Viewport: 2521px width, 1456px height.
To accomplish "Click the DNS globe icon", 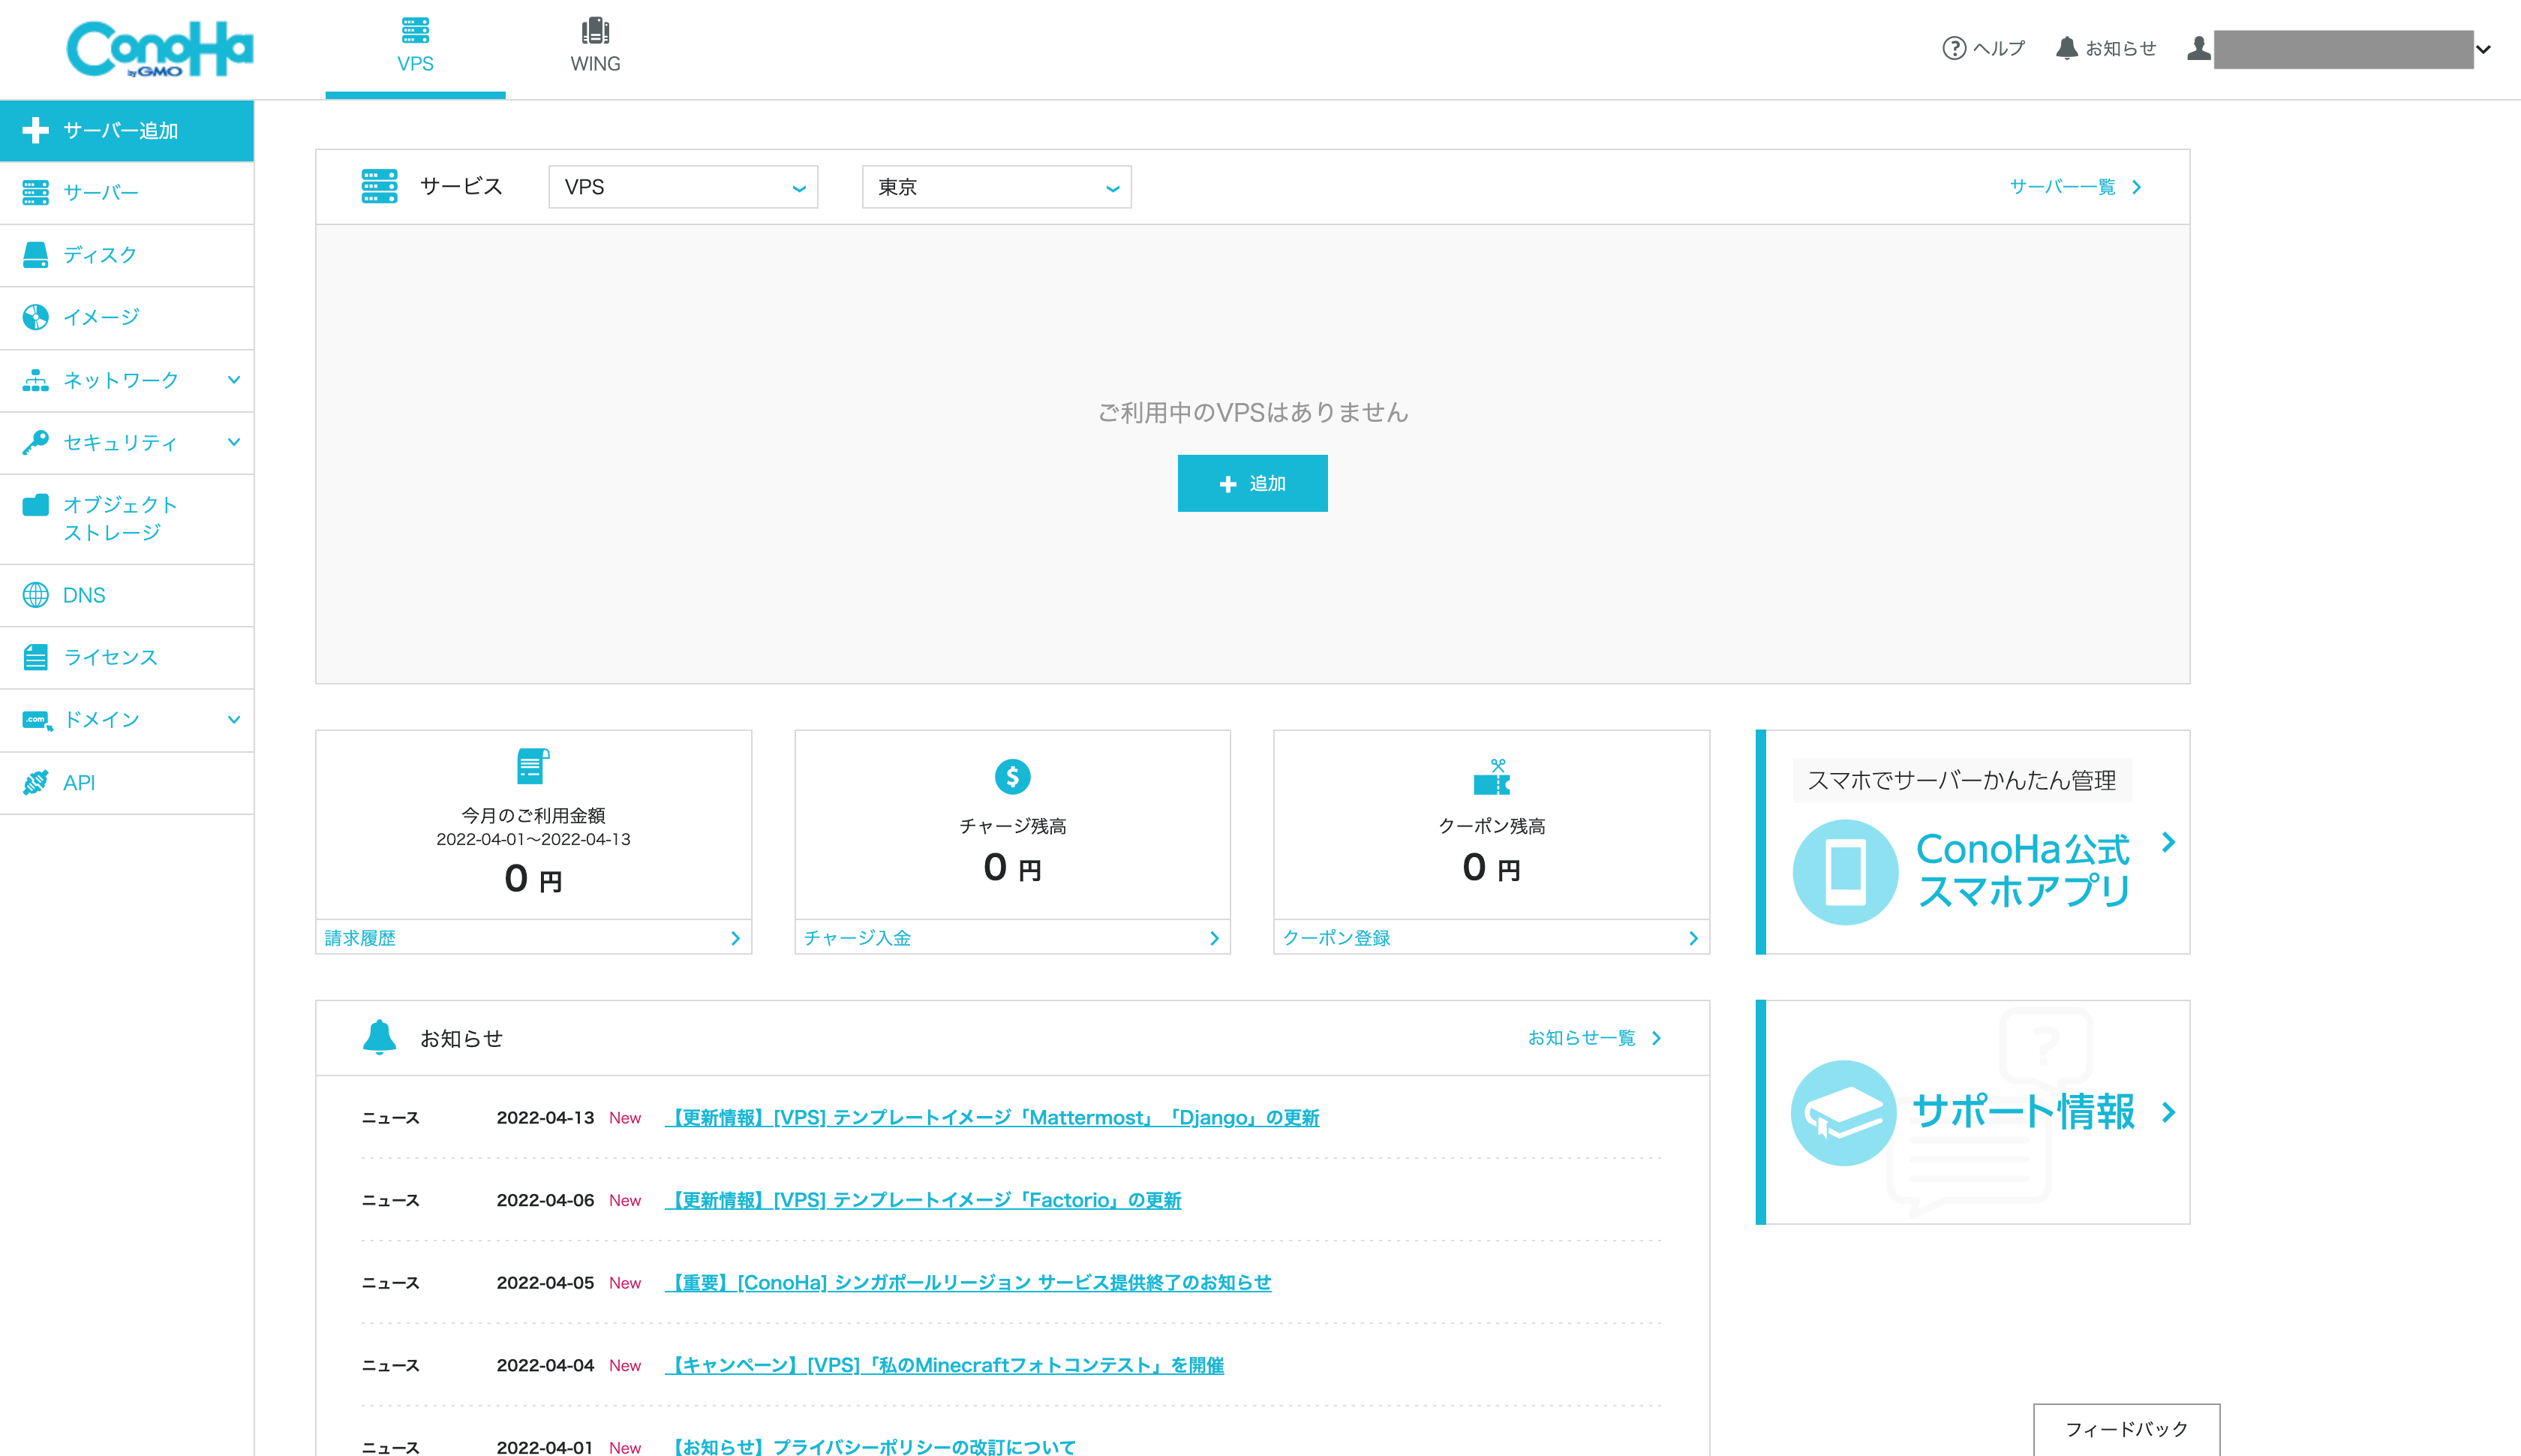I will tap(35, 595).
